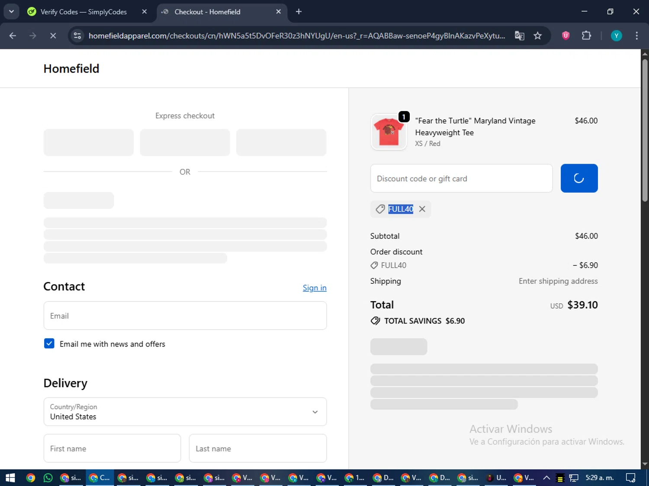Click the Order discount '− $6.90' value
Image resolution: width=649 pixels, height=486 pixels.
(x=585, y=265)
